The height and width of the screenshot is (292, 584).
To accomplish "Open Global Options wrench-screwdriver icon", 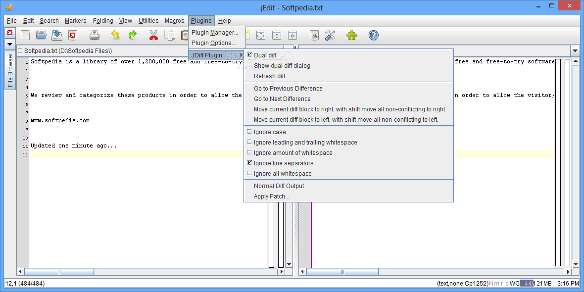I will [331, 35].
